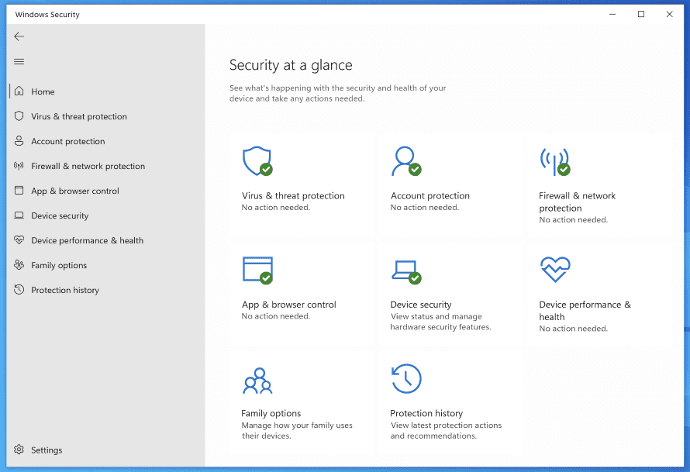Click the large Device security laptop icon
The image size is (690, 472).
point(406,272)
